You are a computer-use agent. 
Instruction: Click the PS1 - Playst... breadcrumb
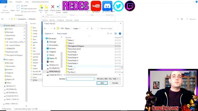coord(66,29)
